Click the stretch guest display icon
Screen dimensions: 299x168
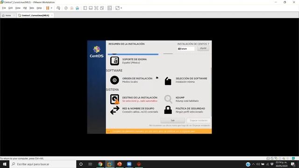pos(117,8)
